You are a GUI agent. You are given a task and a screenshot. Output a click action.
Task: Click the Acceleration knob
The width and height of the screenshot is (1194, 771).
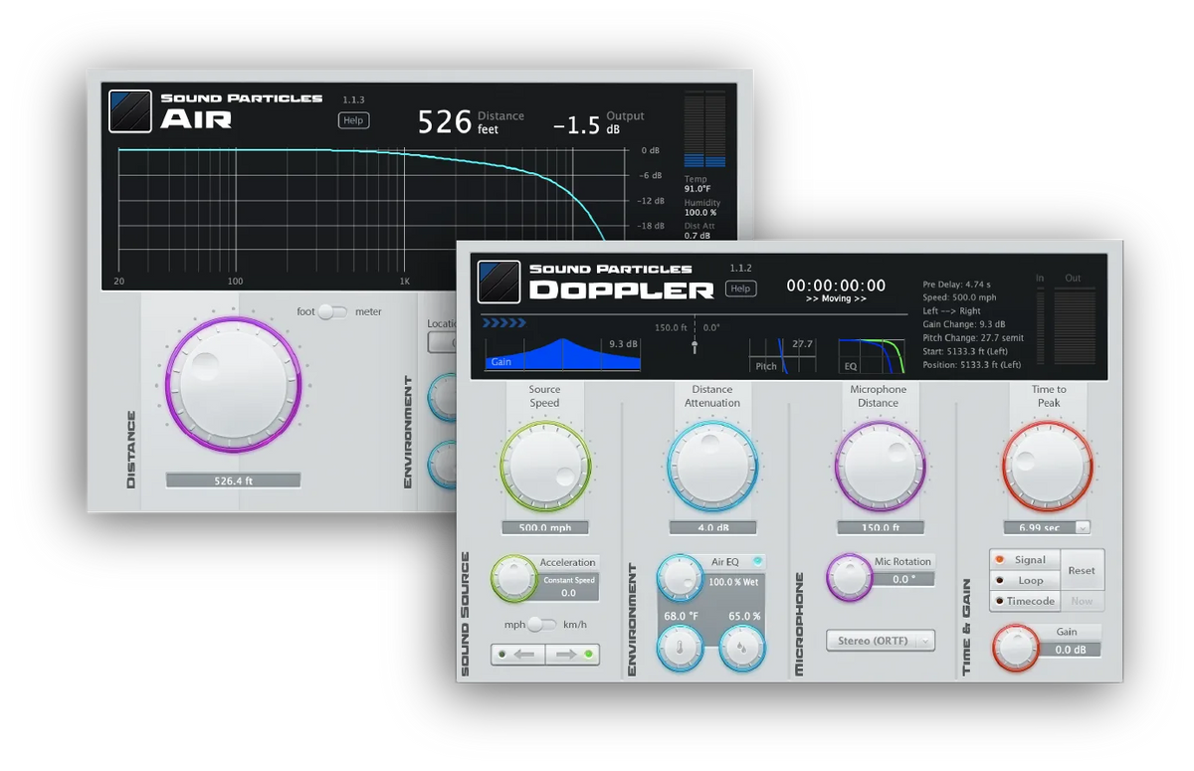click(514, 578)
